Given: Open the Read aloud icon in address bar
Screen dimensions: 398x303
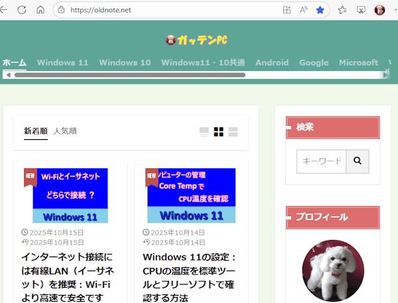Looking at the screenshot, I should [304, 10].
